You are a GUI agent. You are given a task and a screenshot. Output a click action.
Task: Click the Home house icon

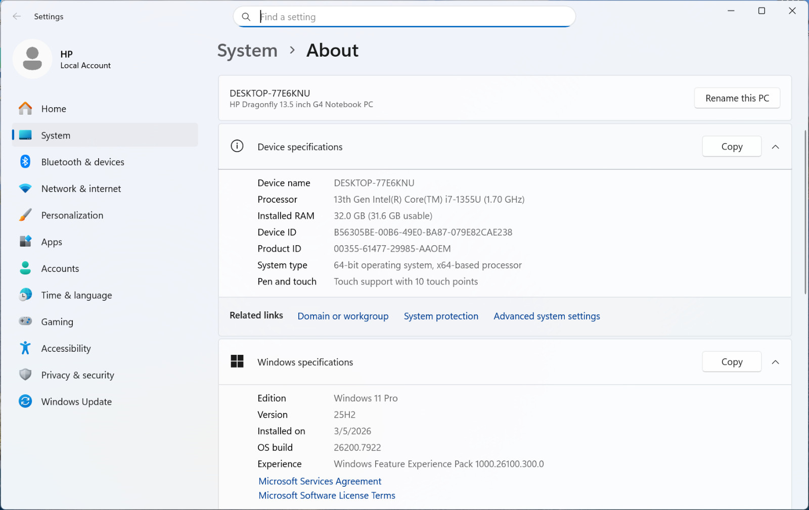[25, 109]
